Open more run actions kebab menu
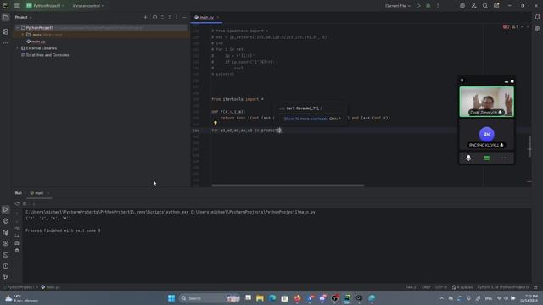The width and height of the screenshot is (543, 305). [438, 6]
